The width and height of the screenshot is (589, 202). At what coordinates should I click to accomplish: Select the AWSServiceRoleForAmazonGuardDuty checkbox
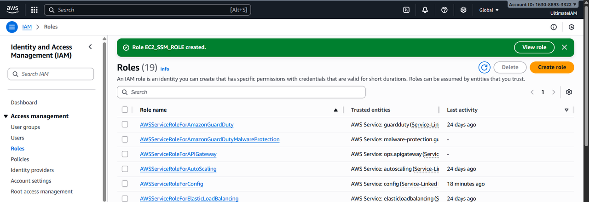(x=125, y=125)
